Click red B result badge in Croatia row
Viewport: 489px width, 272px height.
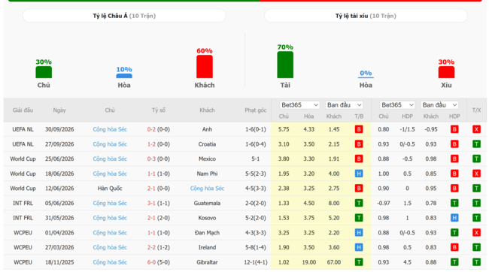(359, 144)
